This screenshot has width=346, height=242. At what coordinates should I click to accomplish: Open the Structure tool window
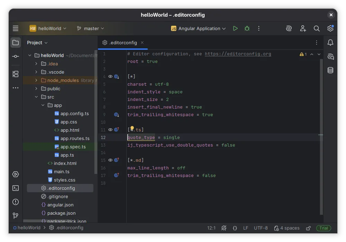pyautogui.click(x=16, y=74)
